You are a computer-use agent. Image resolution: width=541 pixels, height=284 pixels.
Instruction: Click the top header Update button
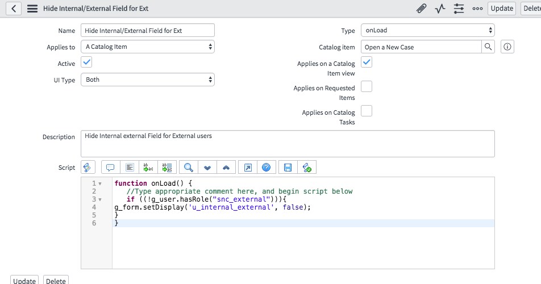(x=502, y=9)
